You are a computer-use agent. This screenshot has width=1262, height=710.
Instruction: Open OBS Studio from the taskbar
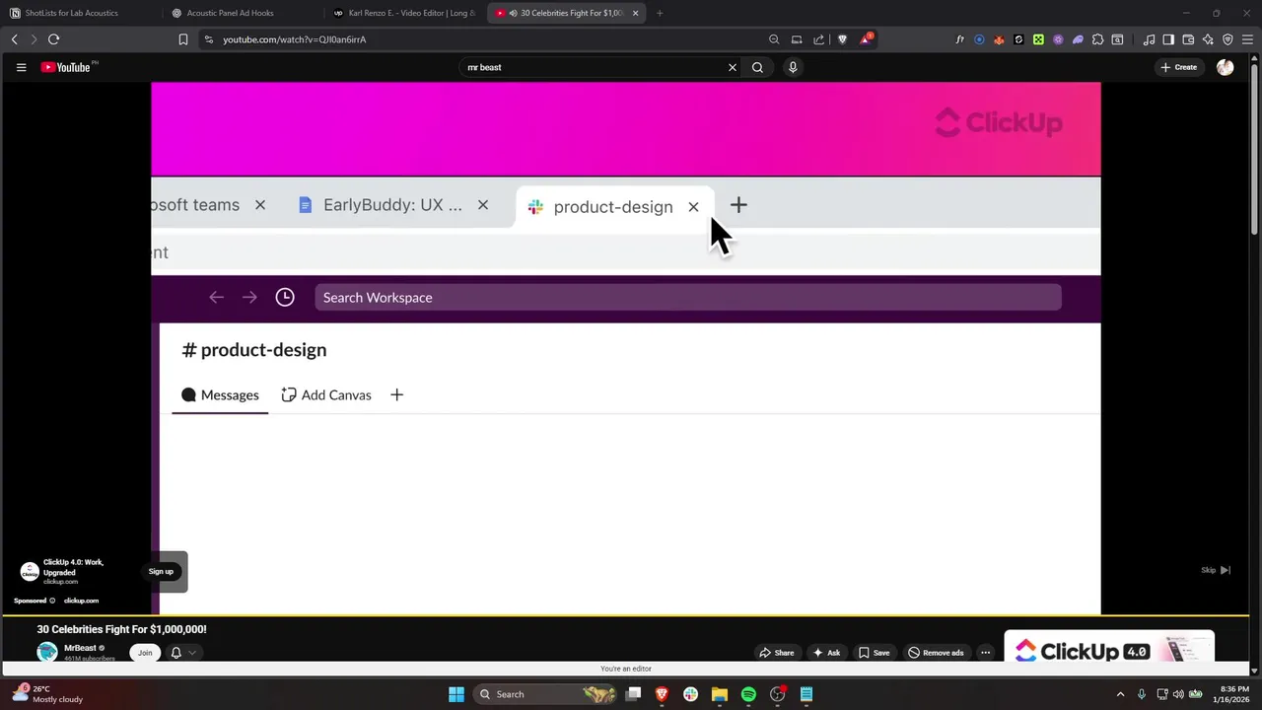pos(777,694)
